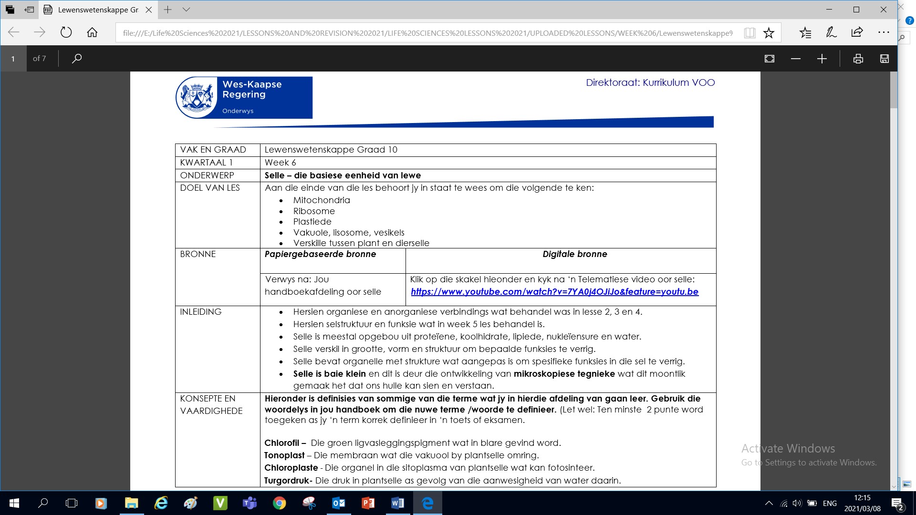The width and height of the screenshot is (916, 515).
Task: Click the Add notes pen icon
Action: coord(831,32)
